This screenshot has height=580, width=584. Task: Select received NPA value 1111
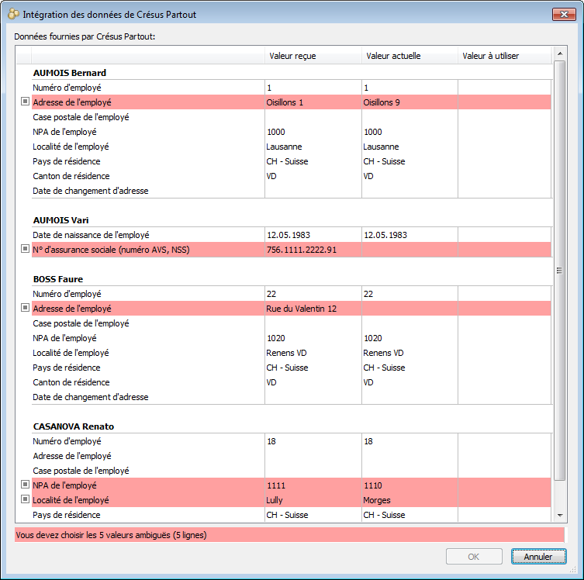tap(276, 485)
